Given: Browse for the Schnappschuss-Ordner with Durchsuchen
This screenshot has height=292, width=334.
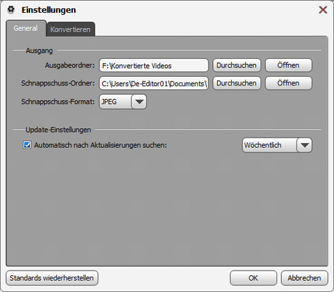Looking at the screenshot, I should click(236, 84).
